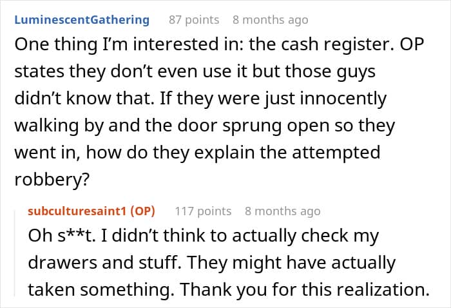
Task: Click the word 'attempted' in the comment
Action: pos(336,153)
